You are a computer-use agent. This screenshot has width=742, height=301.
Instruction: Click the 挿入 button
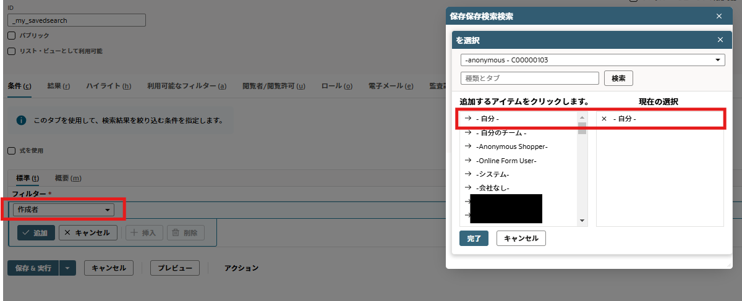pyautogui.click(x=145, y=233)
